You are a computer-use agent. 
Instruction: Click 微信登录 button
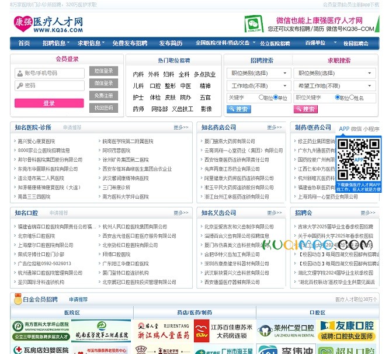[103, 83]
